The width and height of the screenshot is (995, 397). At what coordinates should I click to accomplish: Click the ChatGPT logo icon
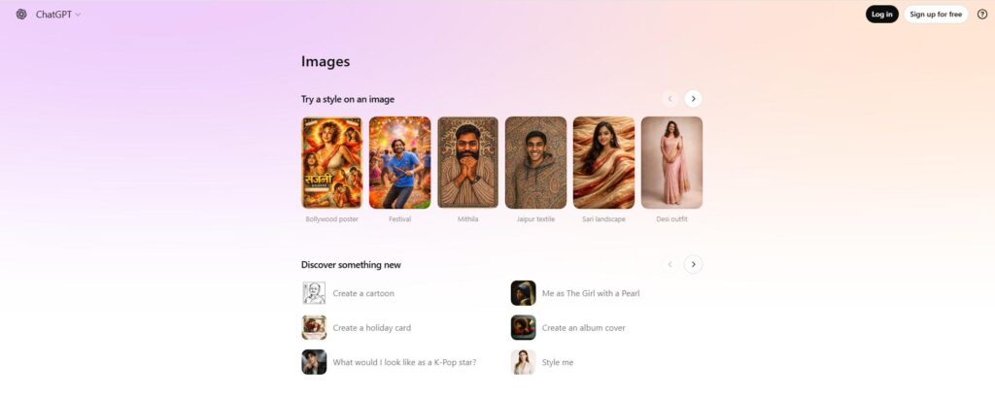[21, 15]
